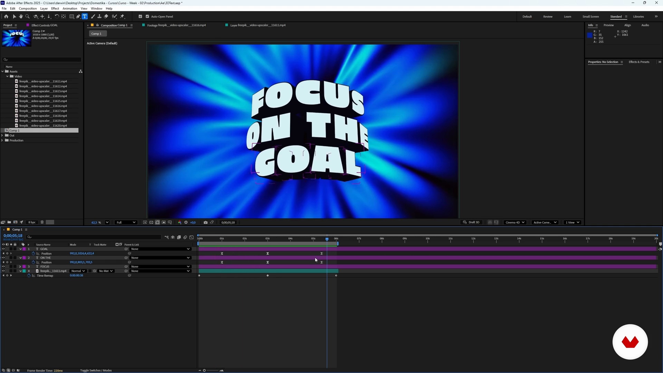Open Cinema 4D renderer dropdown
Viewport: 663px width, 373px height.
tap(515, 222)
